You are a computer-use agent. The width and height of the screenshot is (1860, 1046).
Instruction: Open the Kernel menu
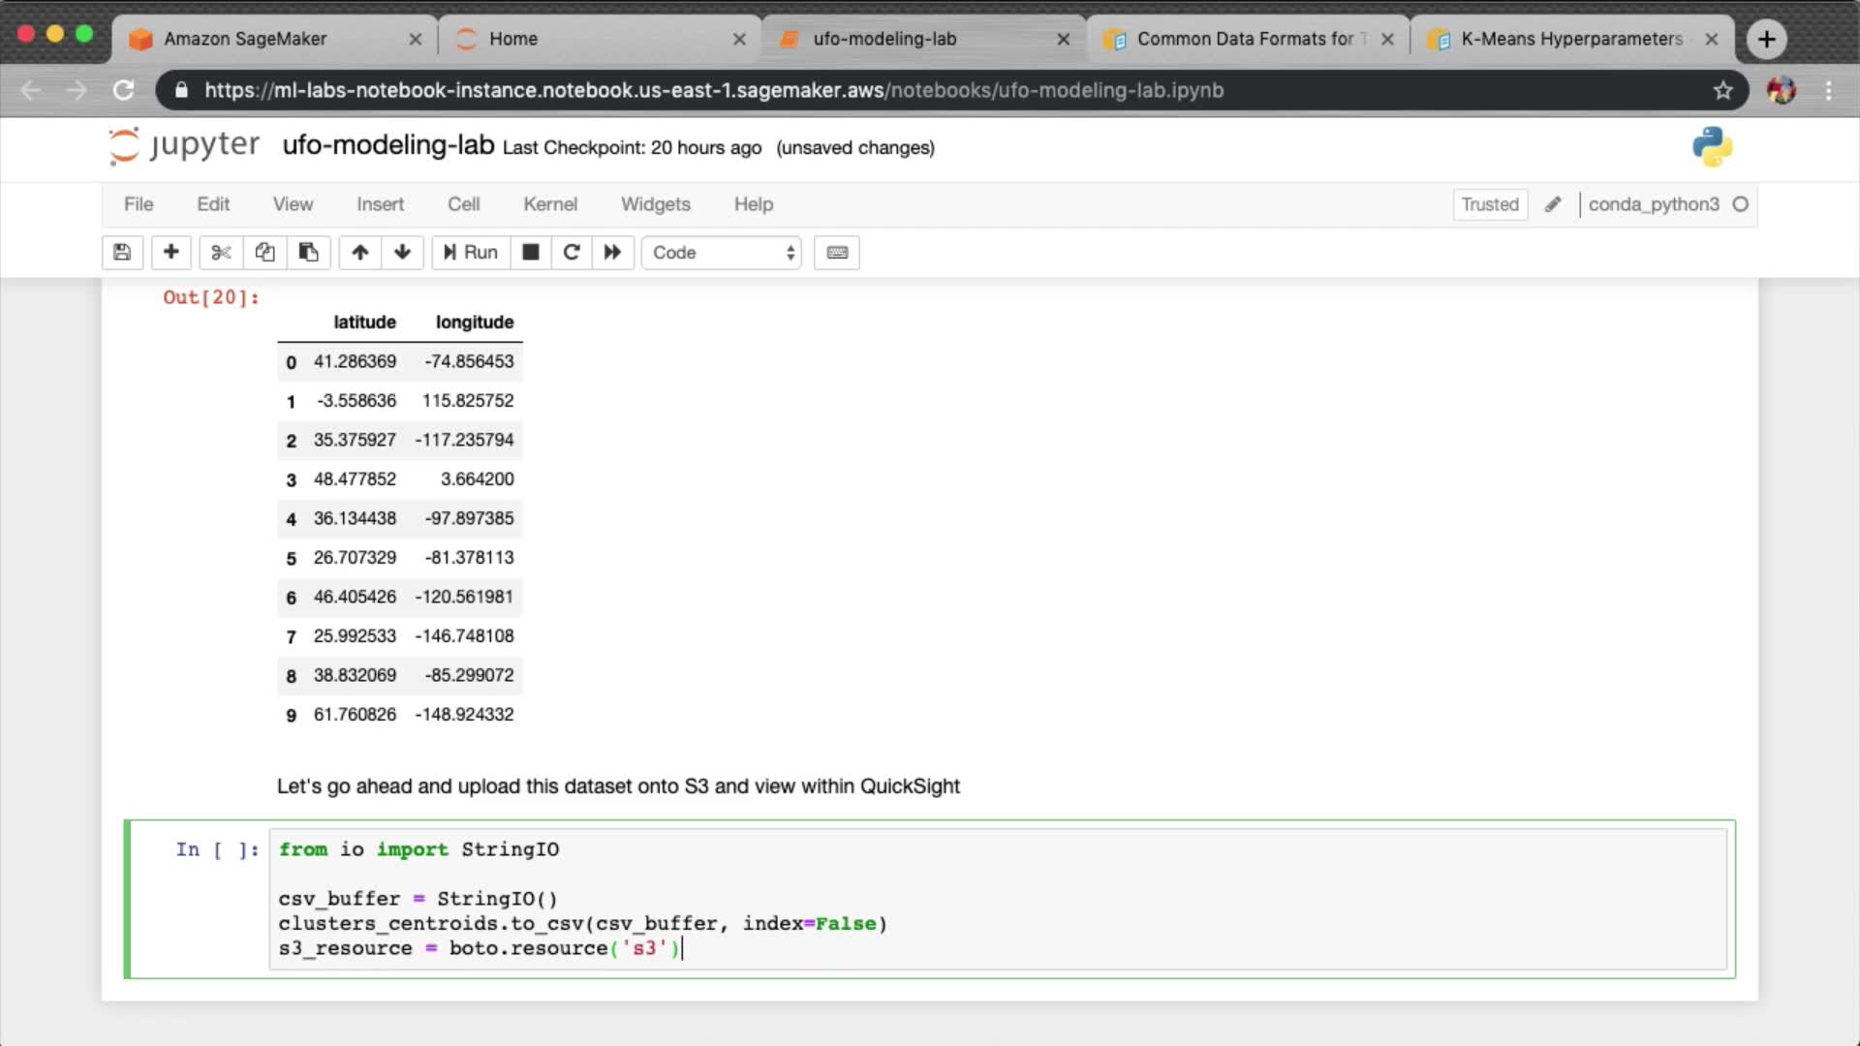click(549, 204)
